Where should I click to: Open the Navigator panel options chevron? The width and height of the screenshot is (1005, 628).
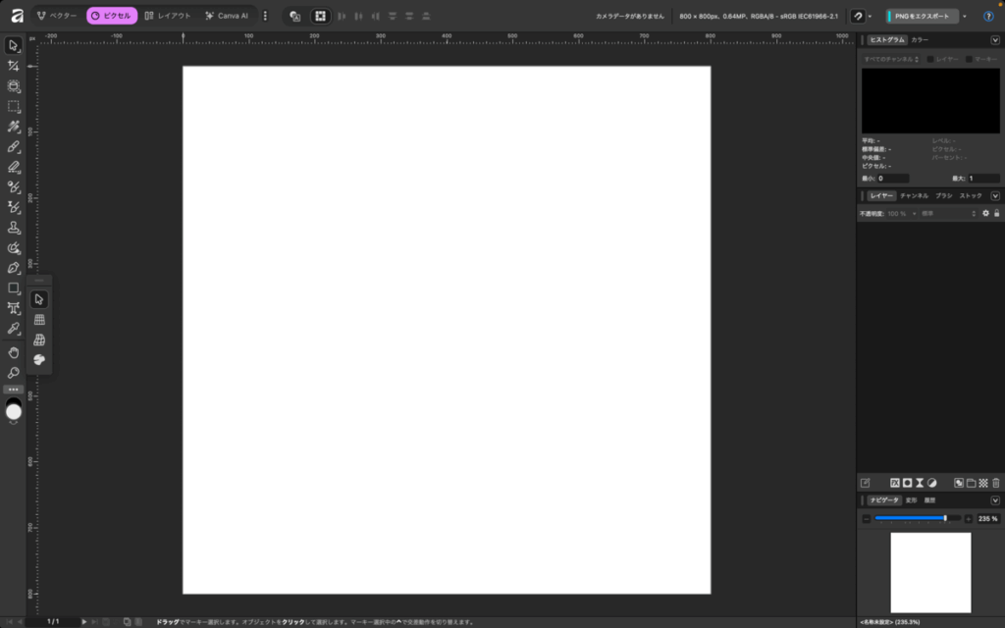click(995, 500)
